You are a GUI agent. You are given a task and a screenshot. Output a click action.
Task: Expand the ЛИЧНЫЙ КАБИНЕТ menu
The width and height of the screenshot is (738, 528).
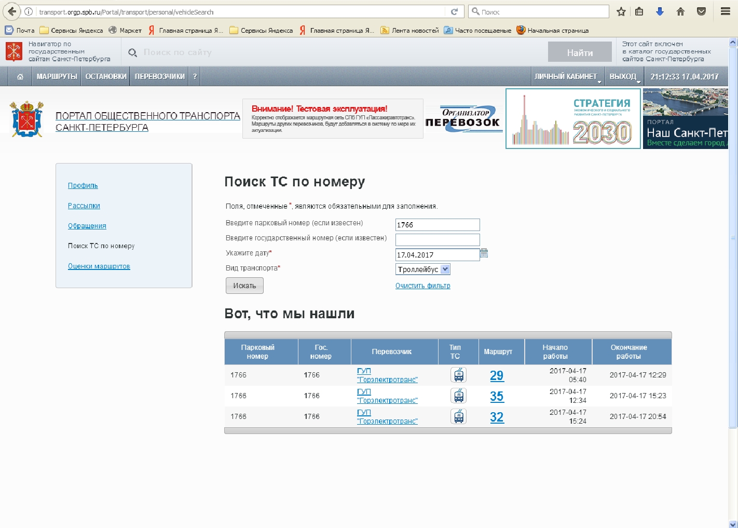(x=568, y=76)
